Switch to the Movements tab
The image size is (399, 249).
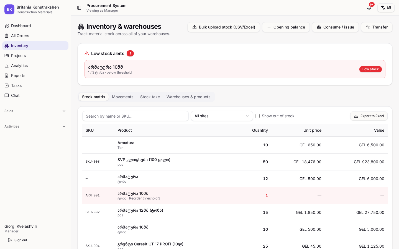point(123,97)
